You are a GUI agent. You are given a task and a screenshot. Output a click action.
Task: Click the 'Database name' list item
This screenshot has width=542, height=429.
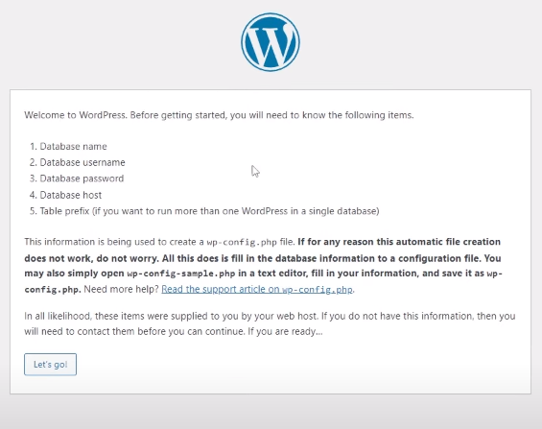click(x=73, y=146)
